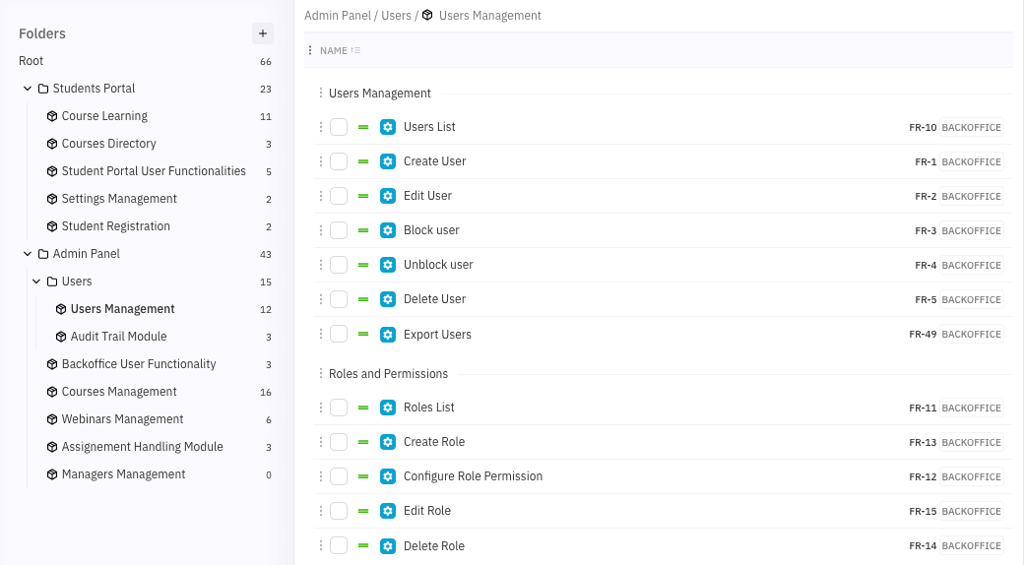Tick the checkbox for Unblock user
Screen dimensions: 1024x565
pos(339,265)
